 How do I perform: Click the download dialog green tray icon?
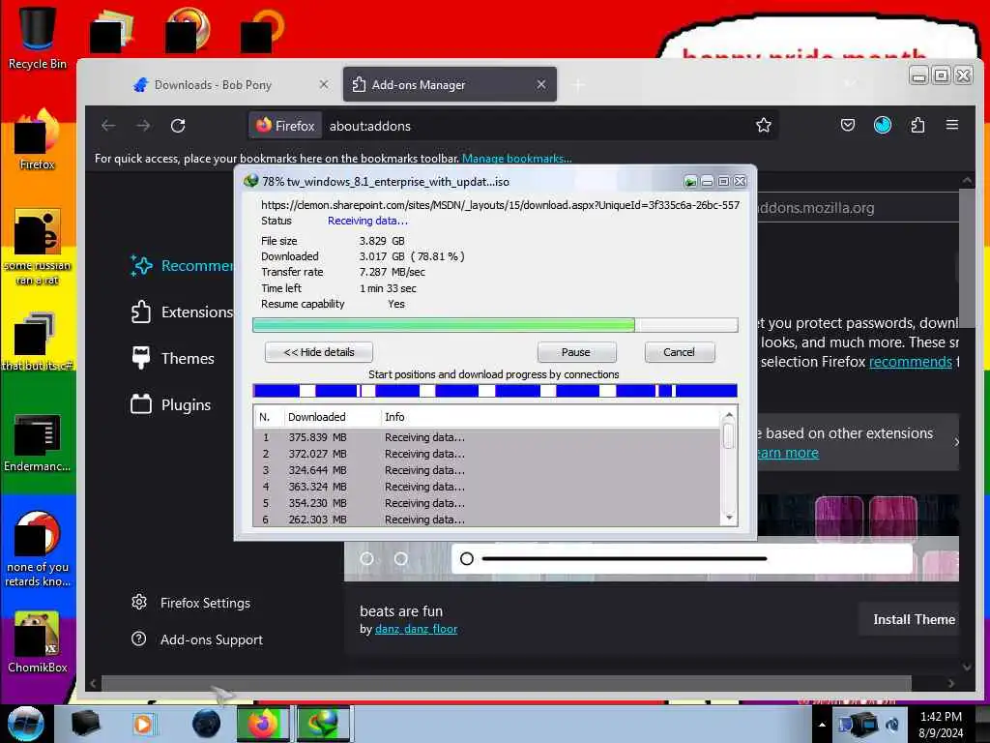690,182
